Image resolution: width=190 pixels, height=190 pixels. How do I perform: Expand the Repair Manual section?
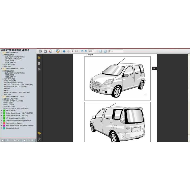click(x=2, y=111)
